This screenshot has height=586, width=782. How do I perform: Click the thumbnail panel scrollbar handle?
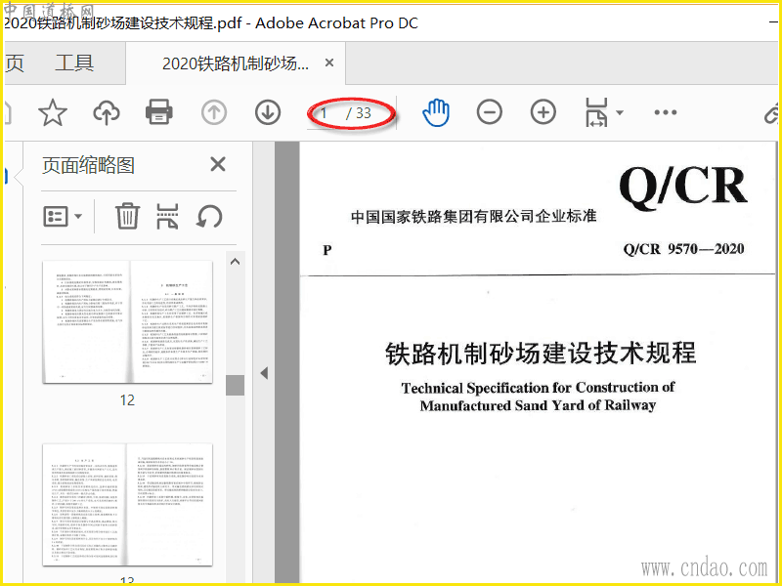coord(235,385)
